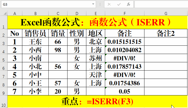Click sales value '57'
188x108 pixels.
pos(58,83)
